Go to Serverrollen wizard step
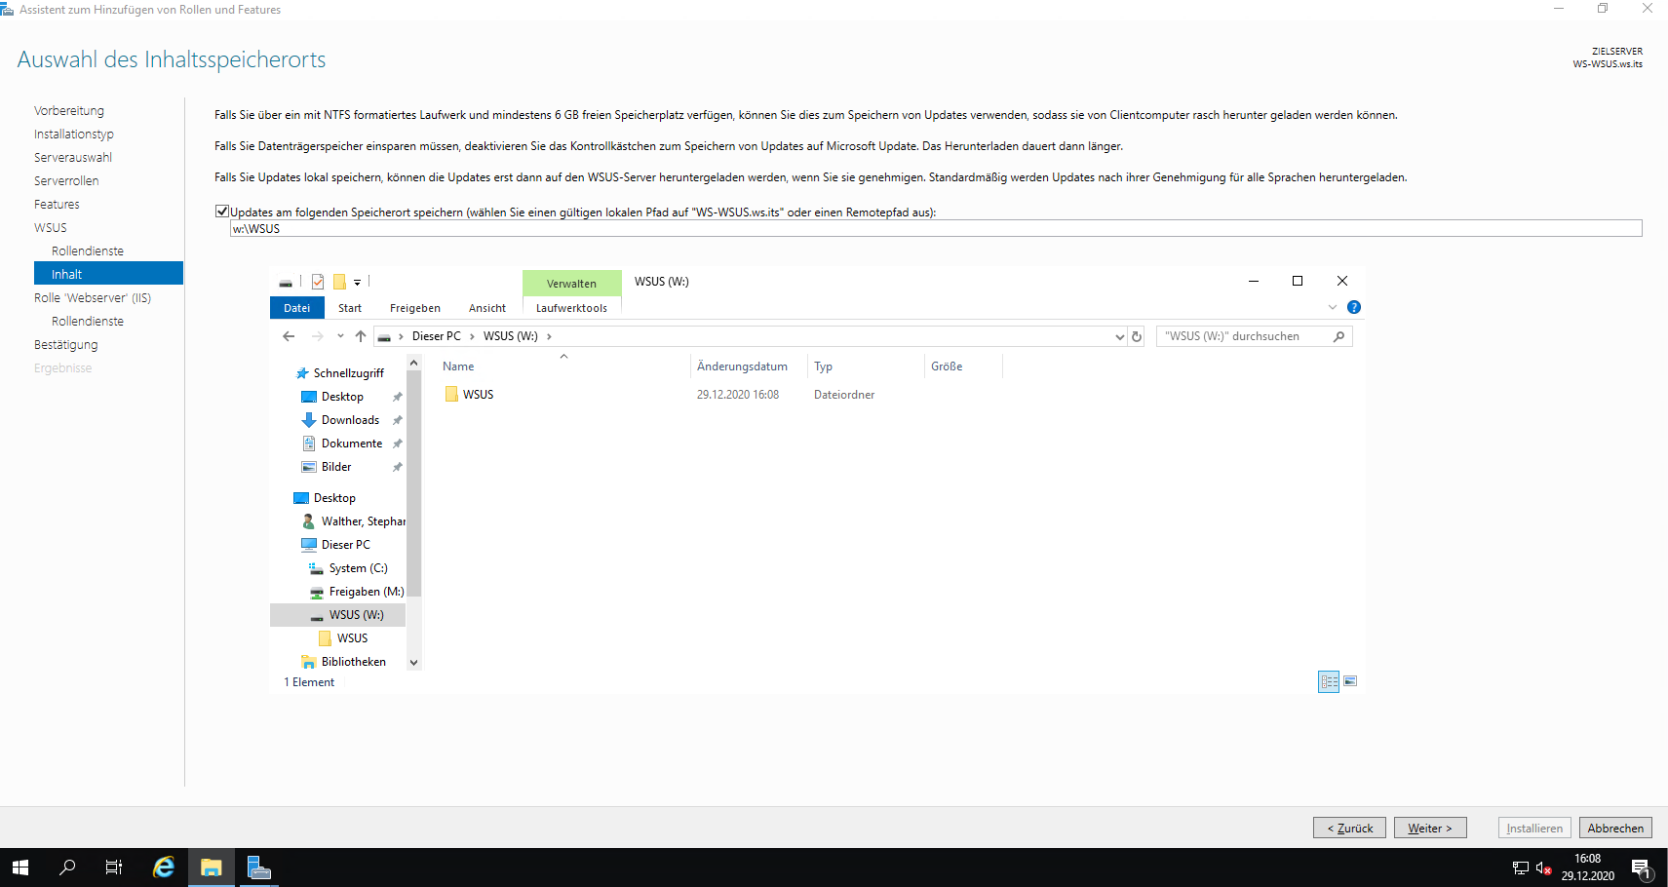 [x=66, y=181]
